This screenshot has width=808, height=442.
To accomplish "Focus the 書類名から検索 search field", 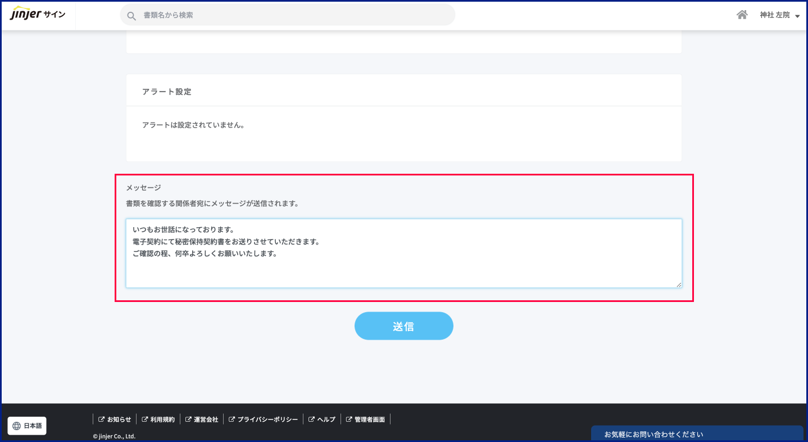I will click(292, 15).
